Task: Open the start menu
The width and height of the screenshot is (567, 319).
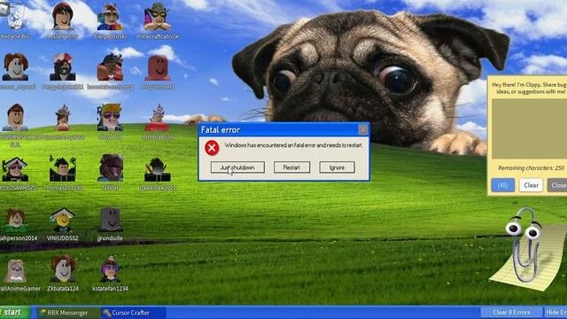Action: (x=14, y=313)
